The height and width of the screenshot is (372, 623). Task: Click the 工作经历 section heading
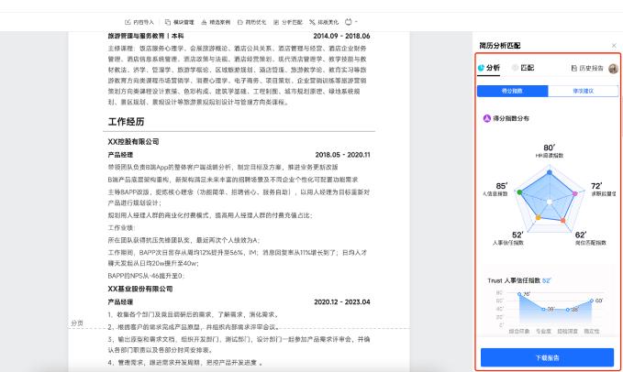[x=126, y=122]
